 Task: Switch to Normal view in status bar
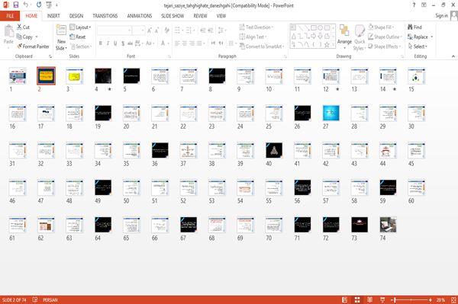pyautogui.click(x=345, y=299)
